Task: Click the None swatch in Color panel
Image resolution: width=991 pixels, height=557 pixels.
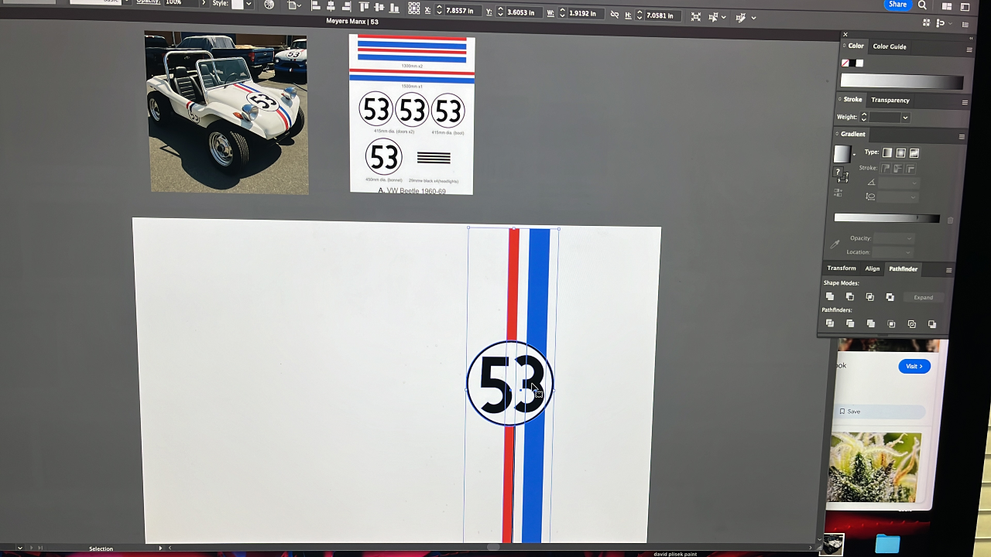Action: pos(845,63)
